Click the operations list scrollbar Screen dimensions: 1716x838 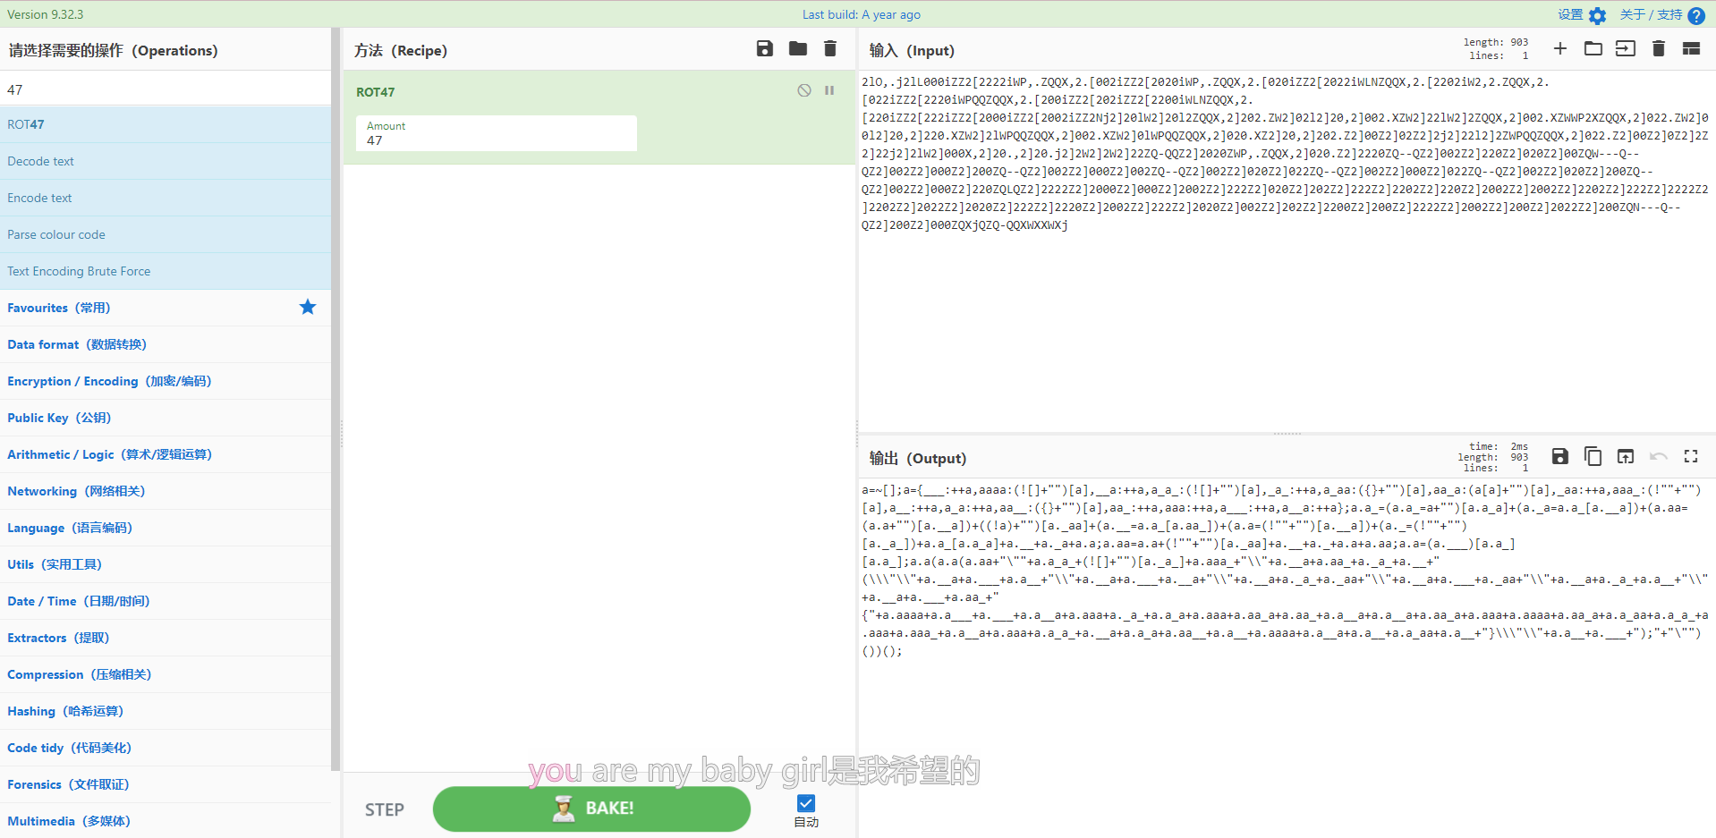[x=336, y=398]
